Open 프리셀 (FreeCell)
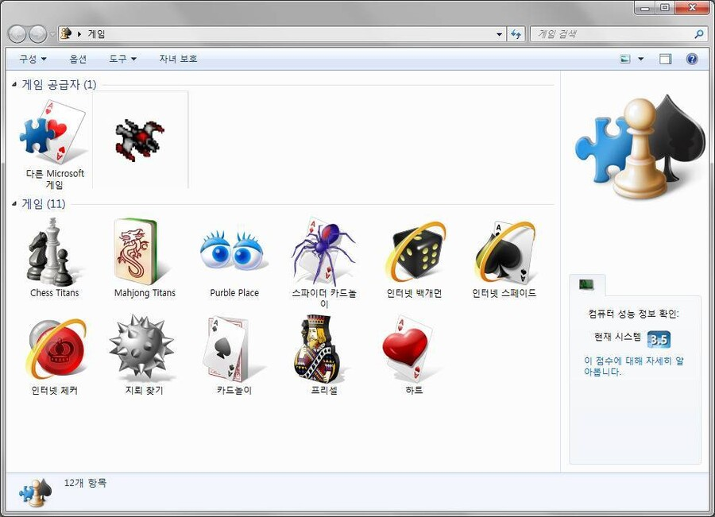 click(323, 352)
